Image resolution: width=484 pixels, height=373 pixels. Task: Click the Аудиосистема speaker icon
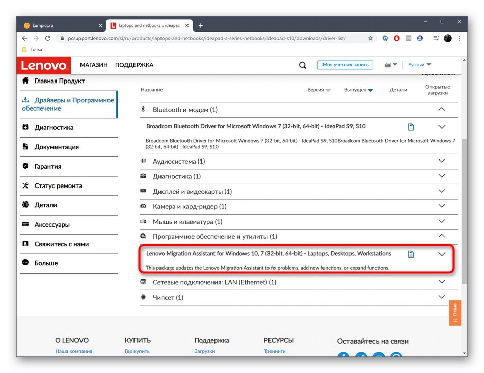(143, 161)
